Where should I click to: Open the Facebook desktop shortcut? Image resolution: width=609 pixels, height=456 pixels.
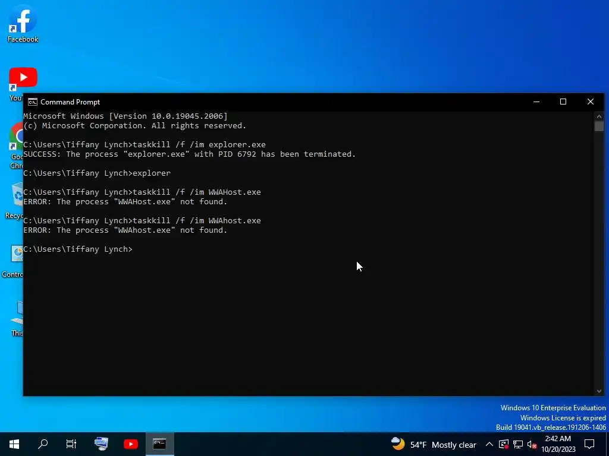[23, 24]
